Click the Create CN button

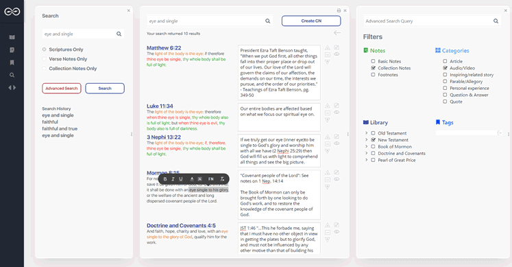(311, 21)
